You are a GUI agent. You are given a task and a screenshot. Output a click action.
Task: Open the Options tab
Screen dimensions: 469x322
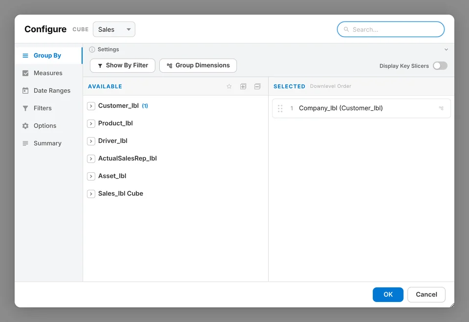tap(49, 126)
